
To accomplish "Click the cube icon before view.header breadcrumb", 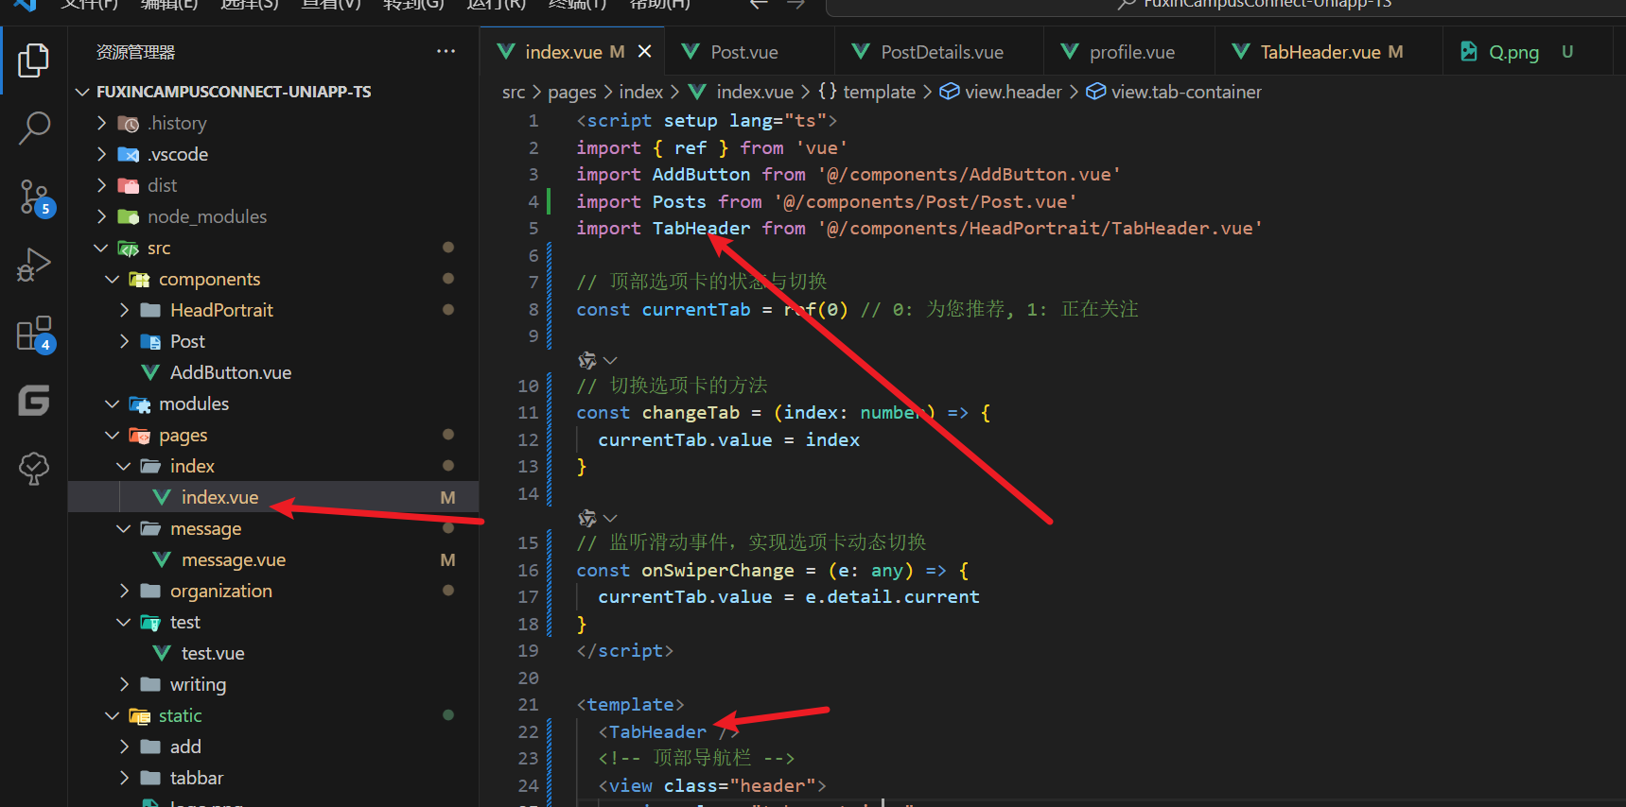I will (950, 92).
